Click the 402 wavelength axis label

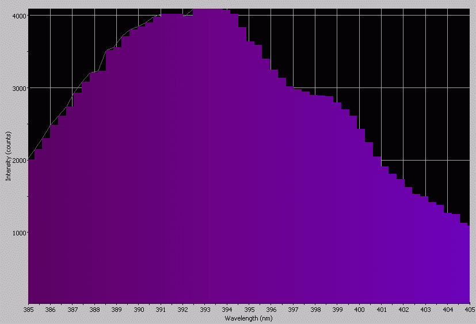(x=403, y=310)
